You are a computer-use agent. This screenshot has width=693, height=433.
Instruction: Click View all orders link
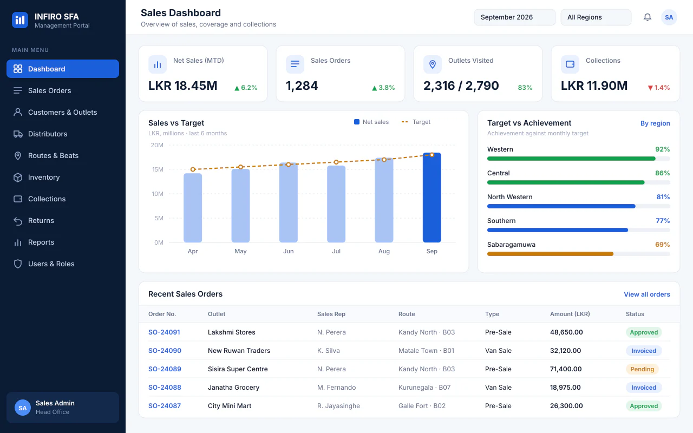pyautogui.click(x=647, y=294)
